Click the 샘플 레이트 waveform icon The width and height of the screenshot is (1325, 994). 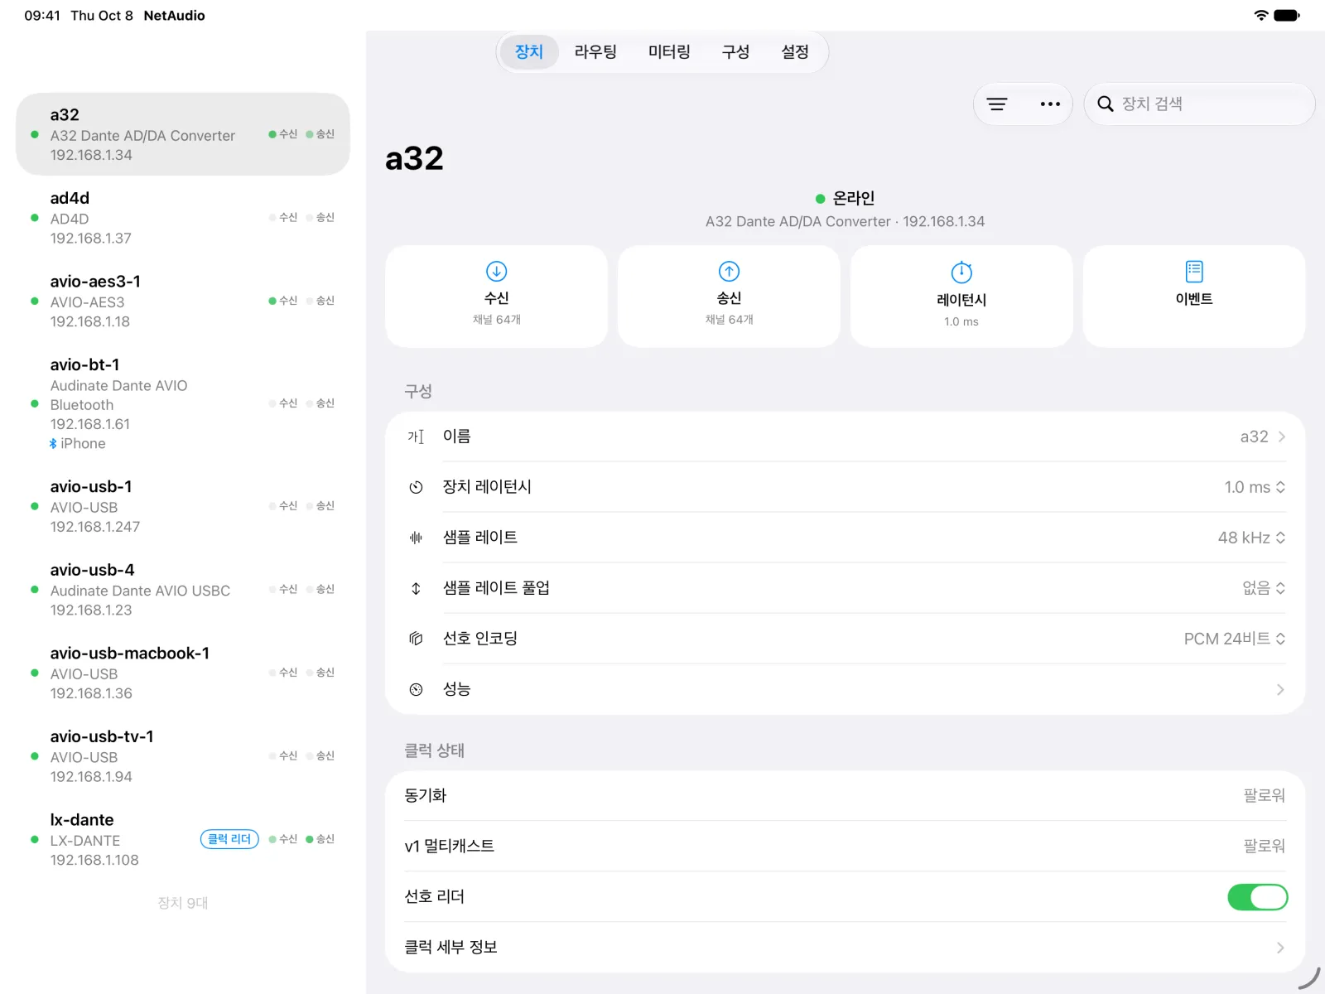click(x=416, y=538)
